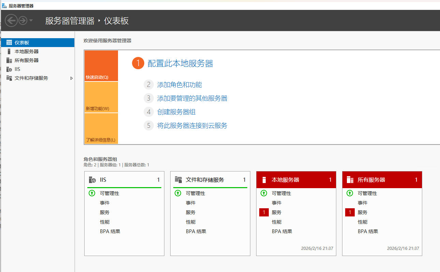Click the 所有服务器 icon in sidebar
The width and height of the screenshot is (440, 272).
9,60
